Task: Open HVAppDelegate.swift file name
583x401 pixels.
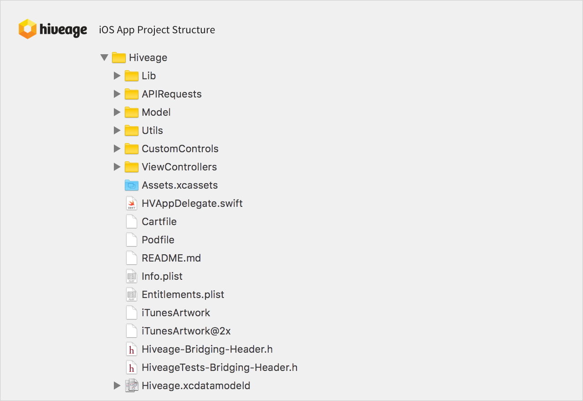Action: 192,203
